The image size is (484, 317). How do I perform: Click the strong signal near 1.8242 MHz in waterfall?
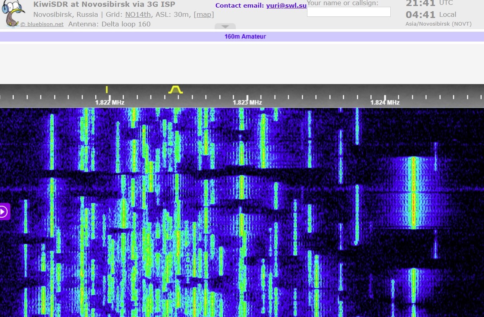[x=414, y=192]
